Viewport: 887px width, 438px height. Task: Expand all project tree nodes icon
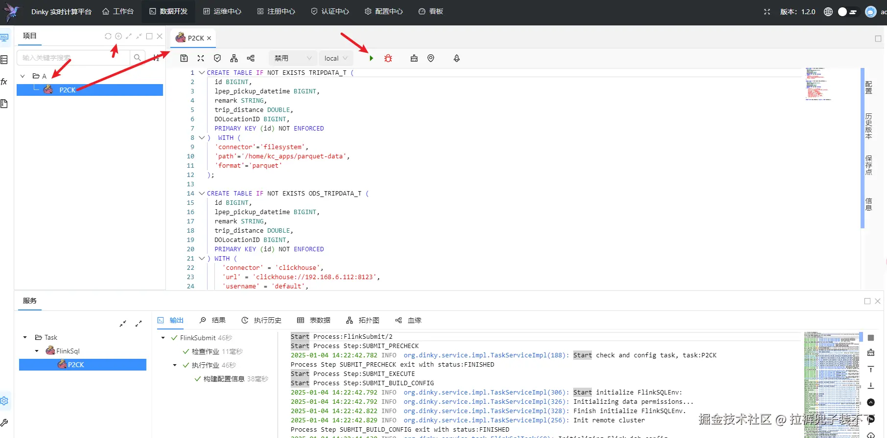[x=129, y=36]
